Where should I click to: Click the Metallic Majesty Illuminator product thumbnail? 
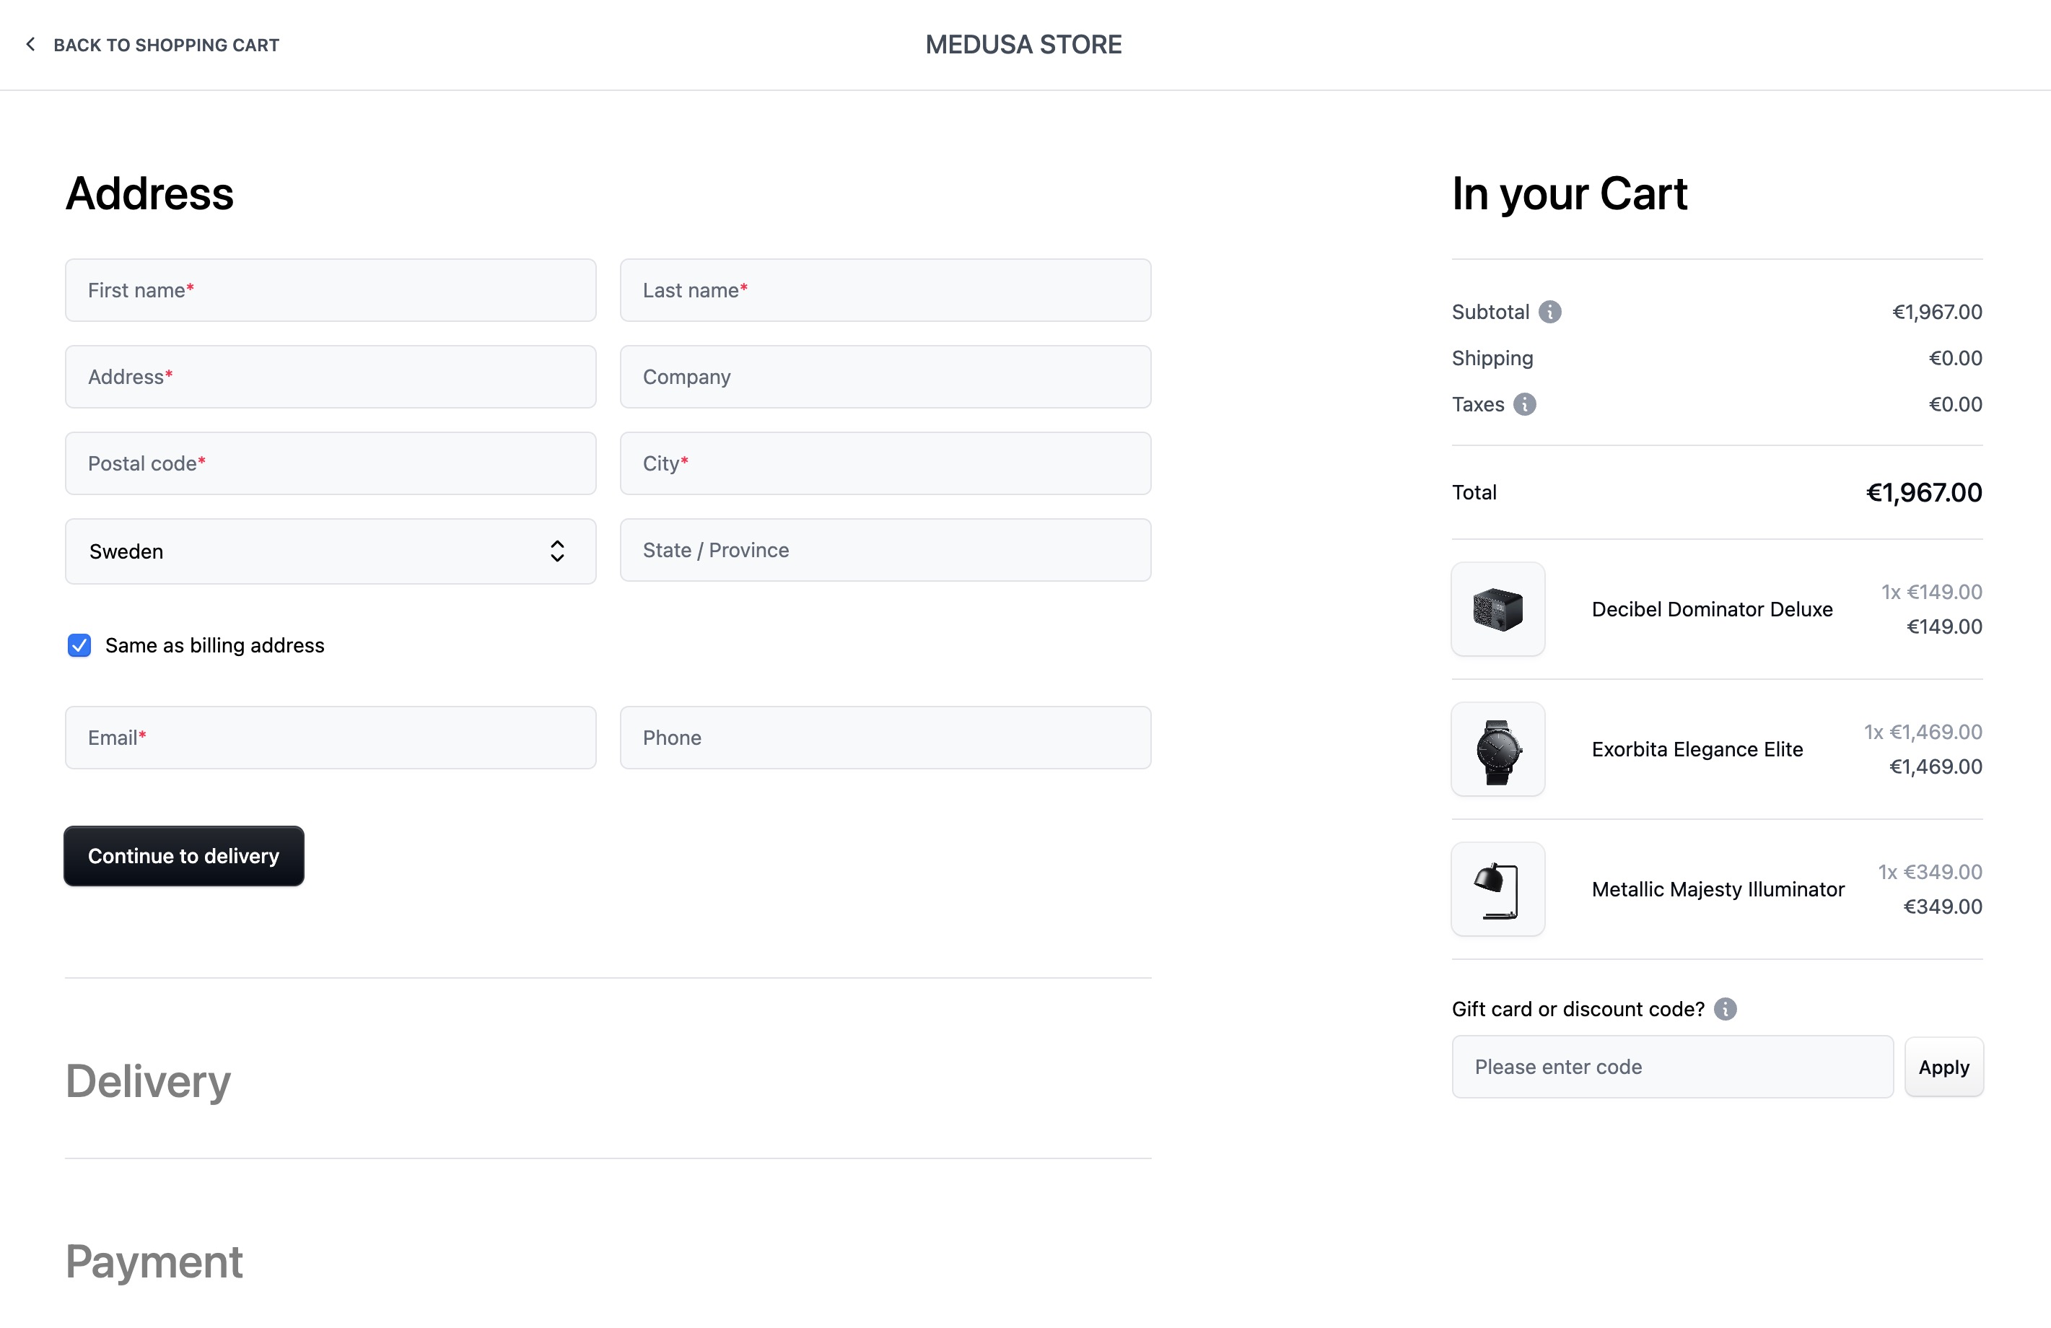click(x=1498, y=888)
